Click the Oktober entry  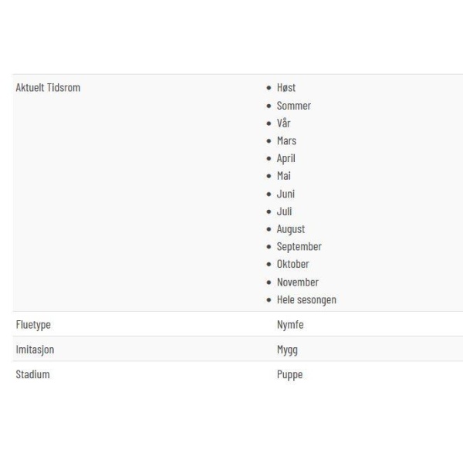point(292,264)
